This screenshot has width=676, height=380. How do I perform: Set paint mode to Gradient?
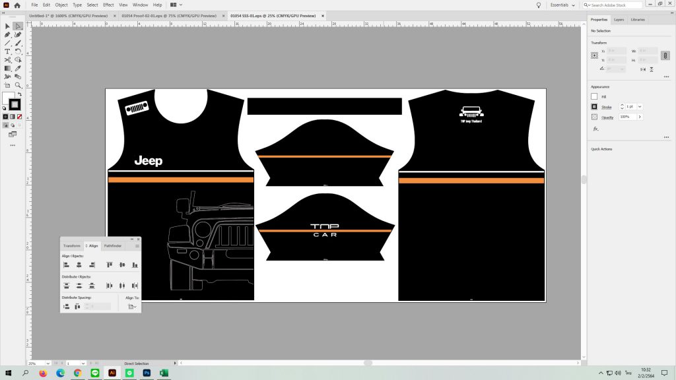pyautogui.click(x=13, y=117)
